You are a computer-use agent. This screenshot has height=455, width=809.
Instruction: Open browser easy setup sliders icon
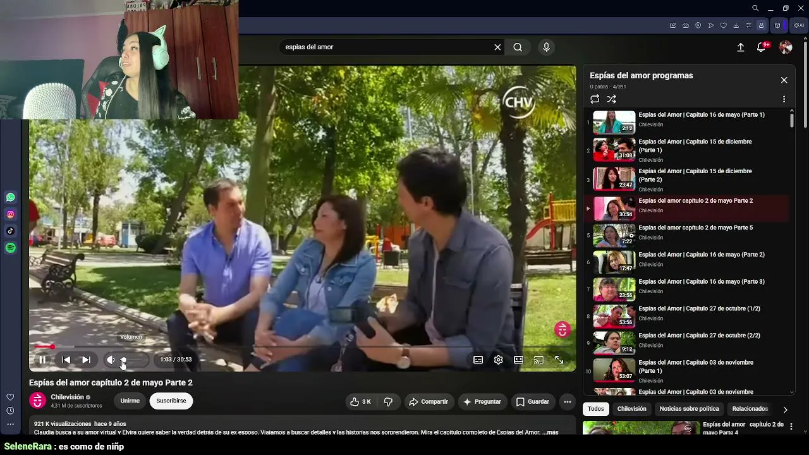[x=749, y=25]
